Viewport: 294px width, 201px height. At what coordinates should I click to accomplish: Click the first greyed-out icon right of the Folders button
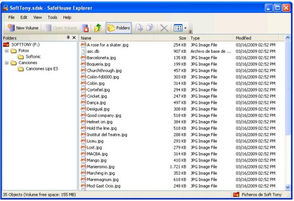coord(139,28)
